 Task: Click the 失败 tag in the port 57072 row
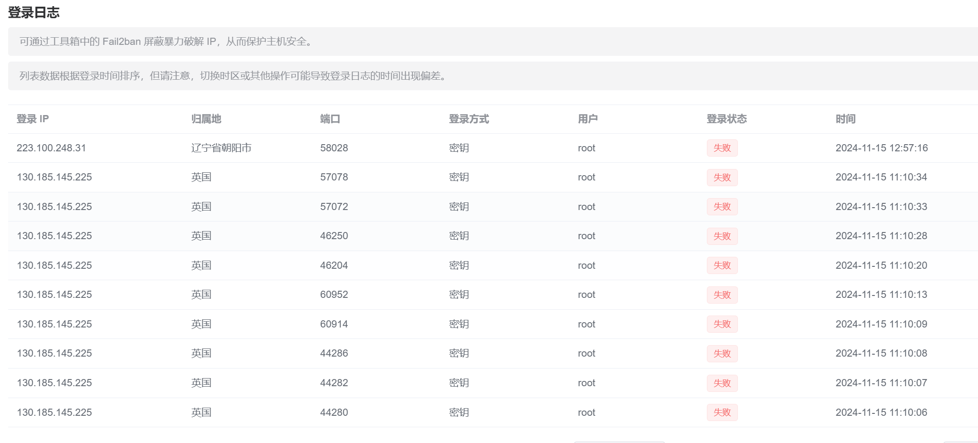[722, 207]
